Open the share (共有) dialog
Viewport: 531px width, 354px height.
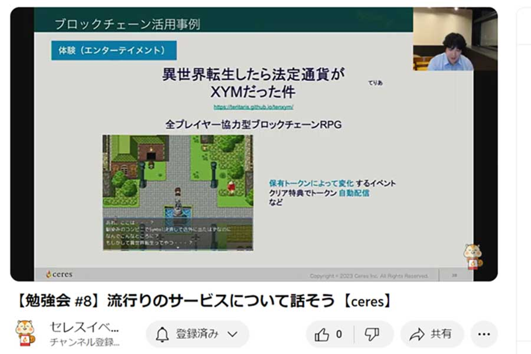(431, 334)
